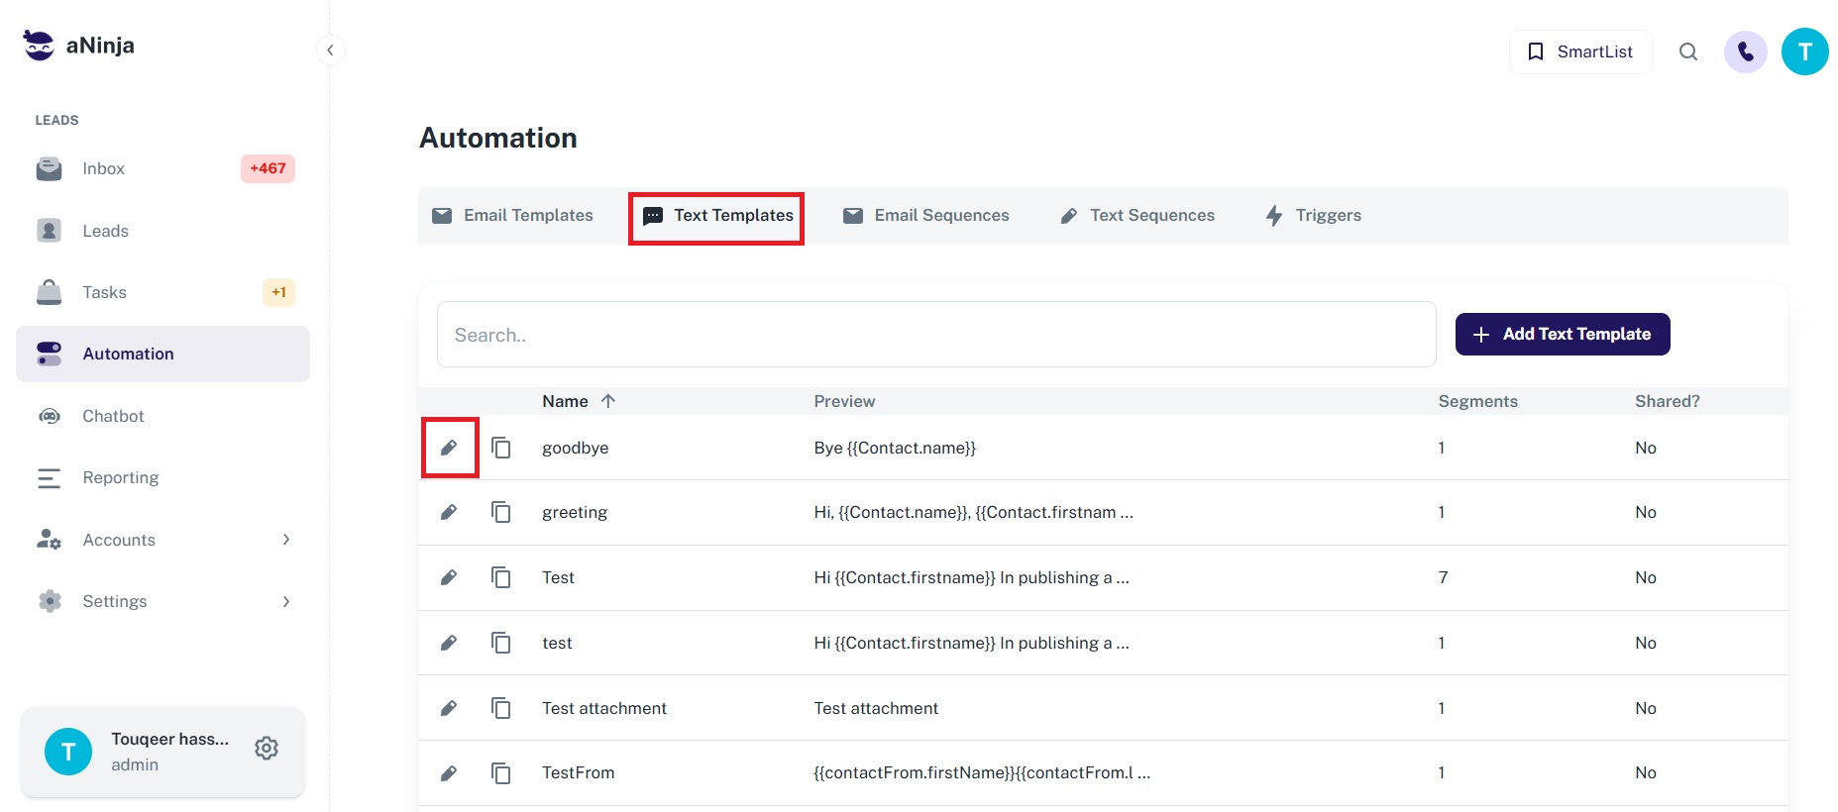1838x812 pixels.
Task: Open user settings gear beside Touqeer
Action: click(266, 749)
